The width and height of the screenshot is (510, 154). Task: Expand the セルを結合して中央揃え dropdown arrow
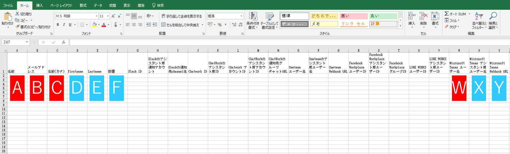click(202, 25)
